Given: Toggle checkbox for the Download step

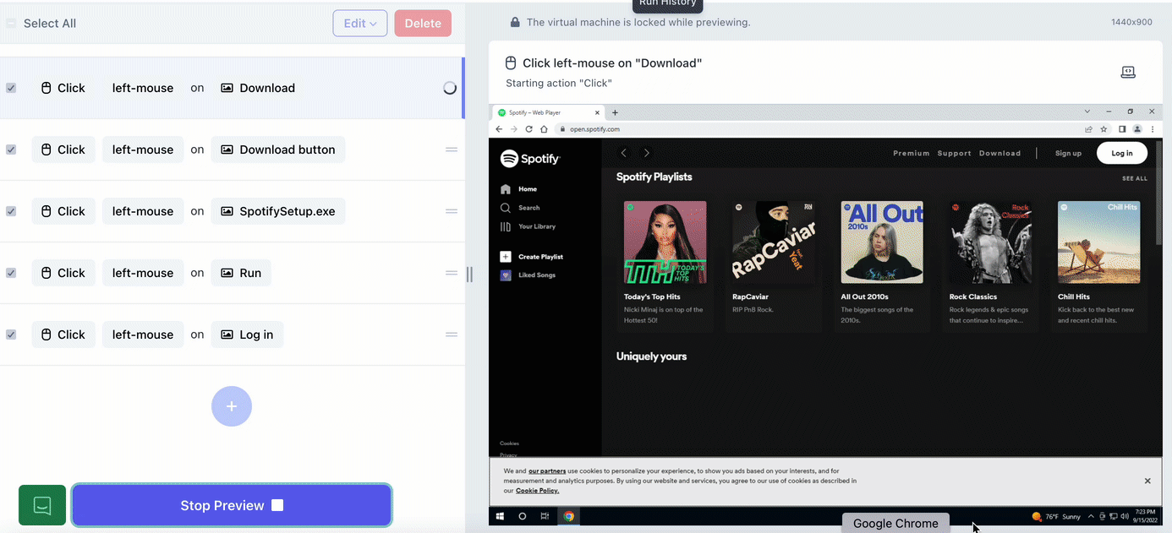Looking at the screenshot, I should pos(11,88).
